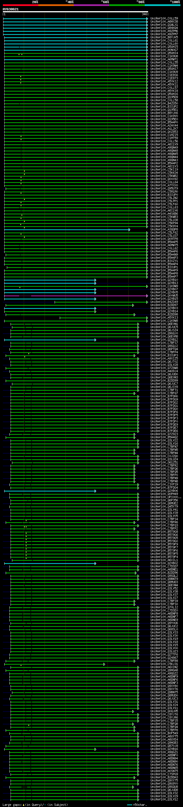
Task: Click the UniRef100_B3XZY1 label
Action: [164, 261]
